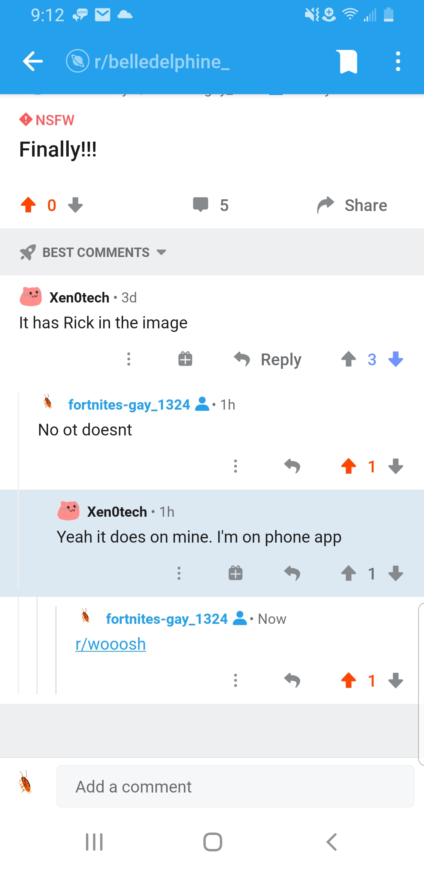Open r/belledelphine_ subreddit from header title
Viewport: 424px width, 871px height.
[x=161, y=62]
